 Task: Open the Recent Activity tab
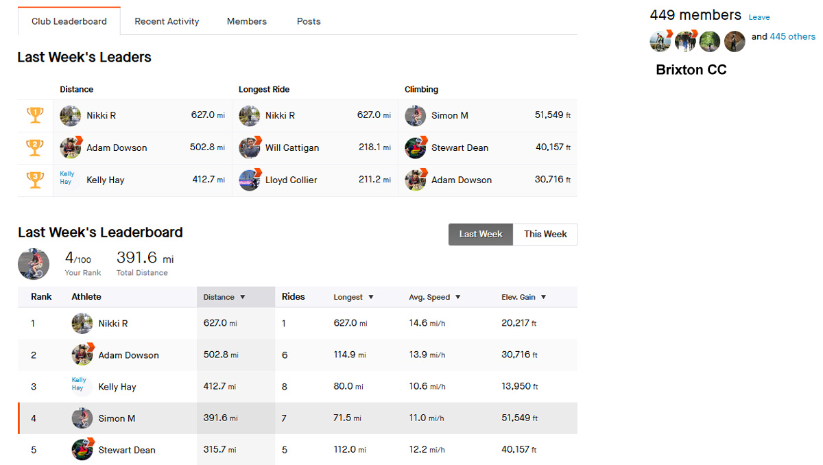click(x=167, y=21)
